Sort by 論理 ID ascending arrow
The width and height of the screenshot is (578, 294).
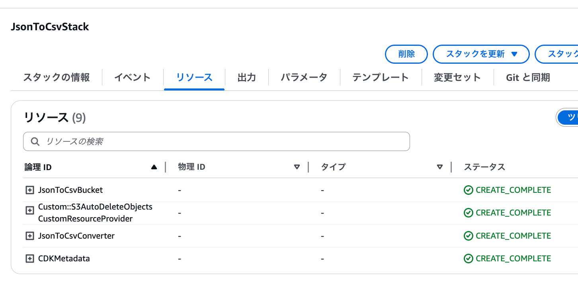coord(154,167)
